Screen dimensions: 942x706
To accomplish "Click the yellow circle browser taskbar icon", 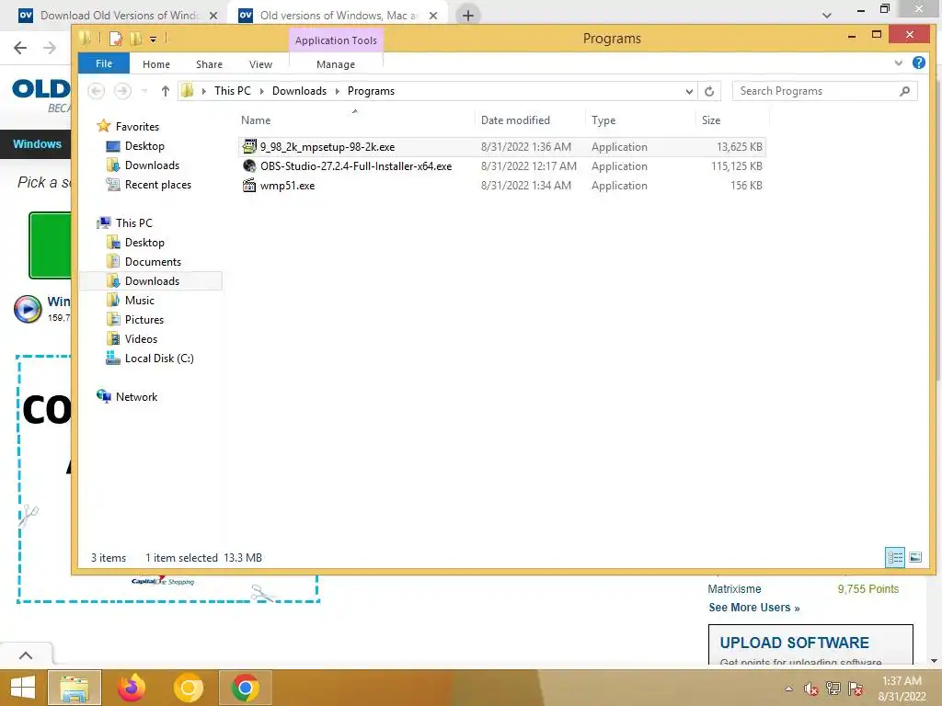I will (x=188, y=688).
